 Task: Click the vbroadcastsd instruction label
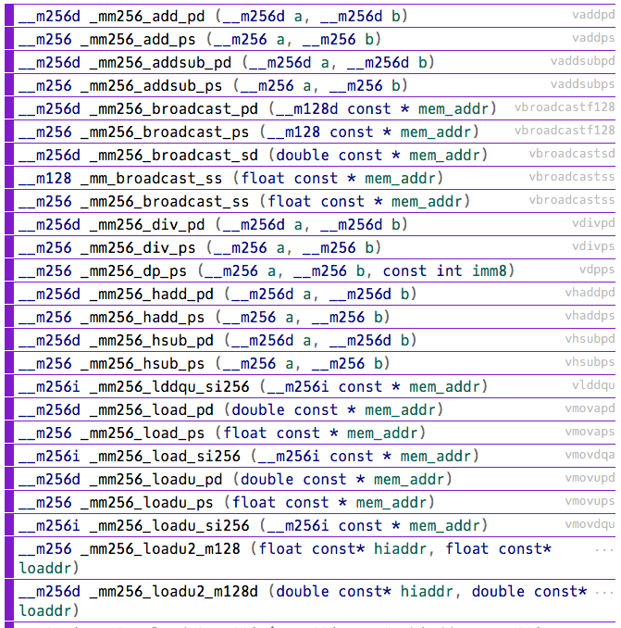(x=572, y=154)
